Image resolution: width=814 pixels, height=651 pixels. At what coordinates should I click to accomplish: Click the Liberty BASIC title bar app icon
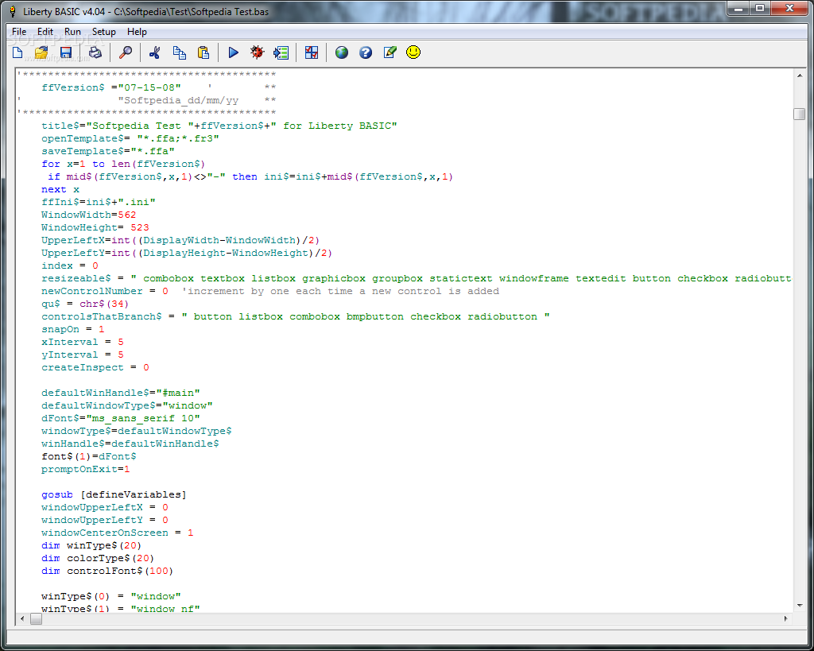click(x=13, y=11)
